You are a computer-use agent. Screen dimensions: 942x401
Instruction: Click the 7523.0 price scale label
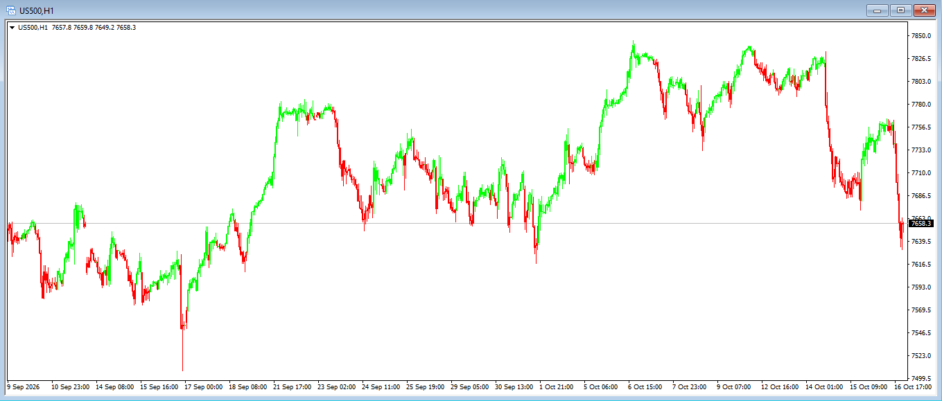(x=921, y=355)
